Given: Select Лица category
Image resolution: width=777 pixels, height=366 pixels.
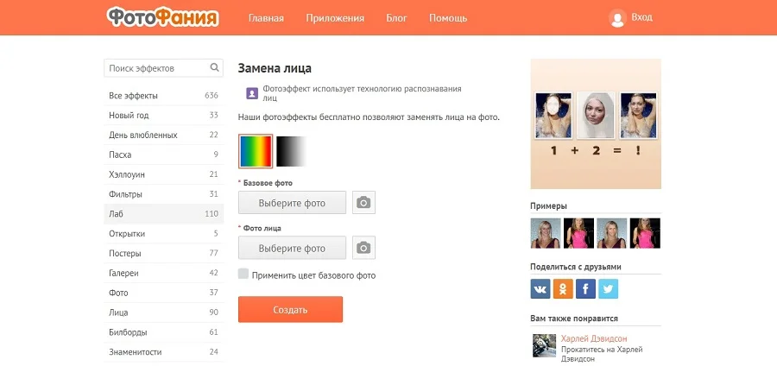Looking at the screenshot, I should (163, 312).
